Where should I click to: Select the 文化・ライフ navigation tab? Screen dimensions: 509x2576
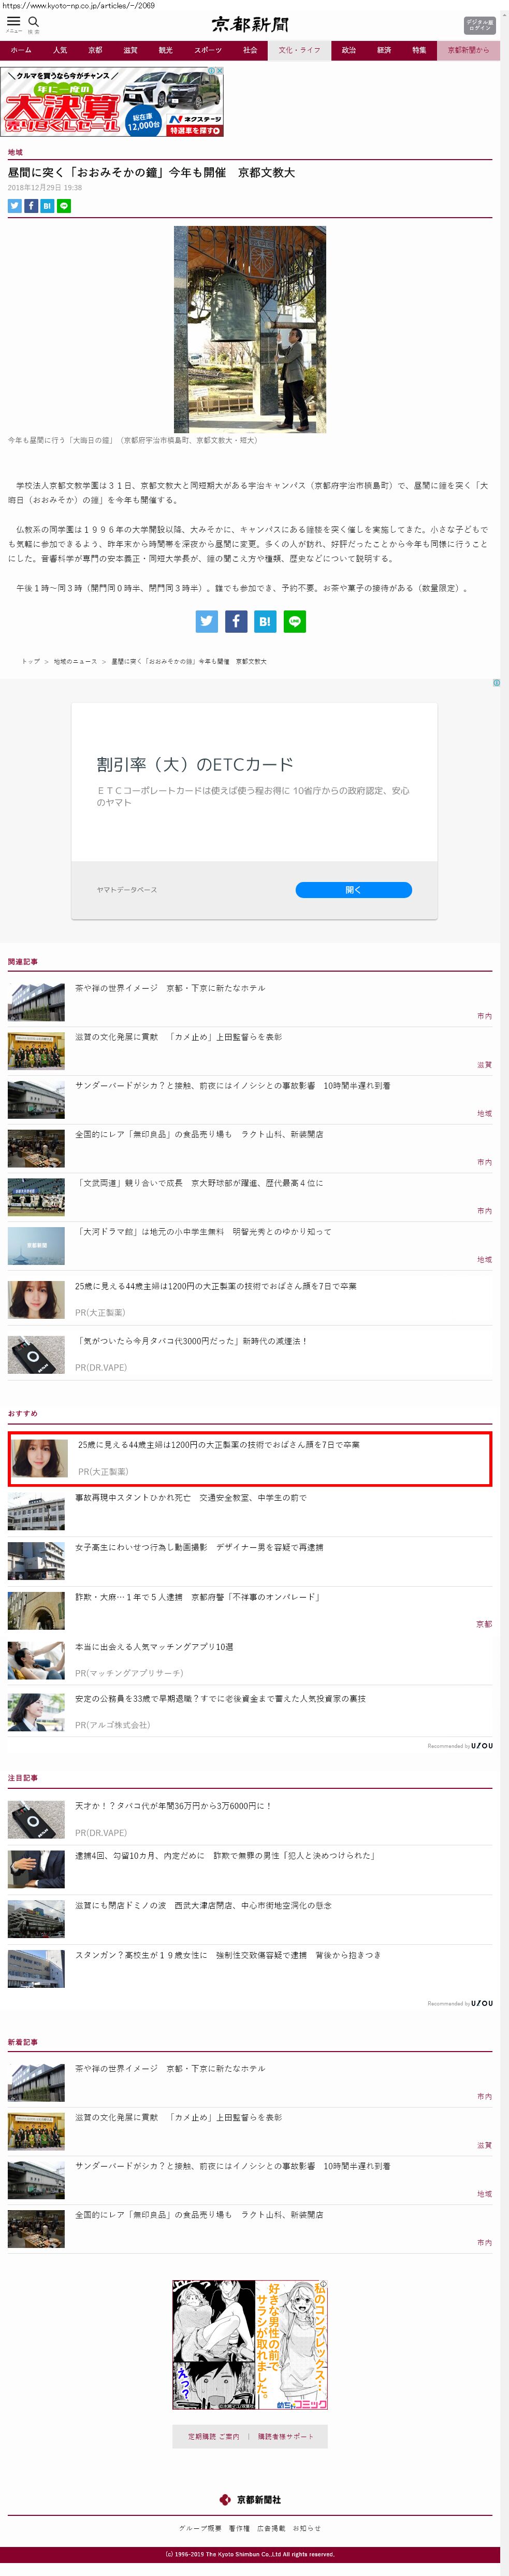pos(299,50)
